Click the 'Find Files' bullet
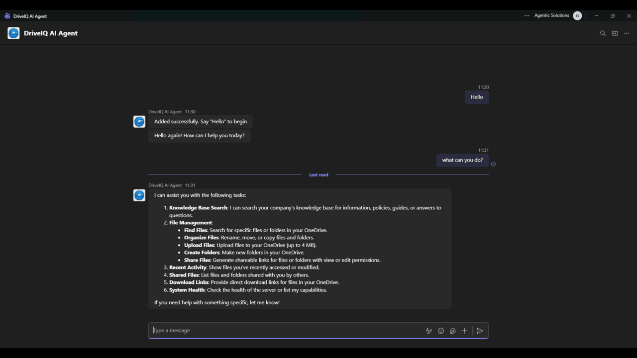Screen dimensions: 637x358 click(x=255, y=230)
